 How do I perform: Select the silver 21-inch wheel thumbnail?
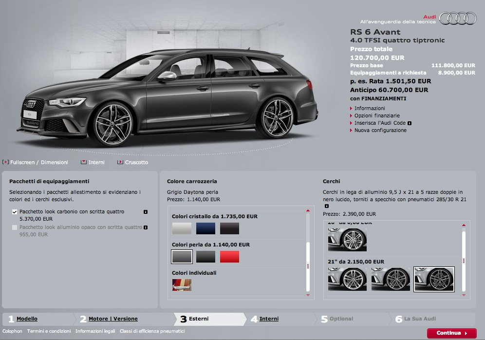point(347,279)
